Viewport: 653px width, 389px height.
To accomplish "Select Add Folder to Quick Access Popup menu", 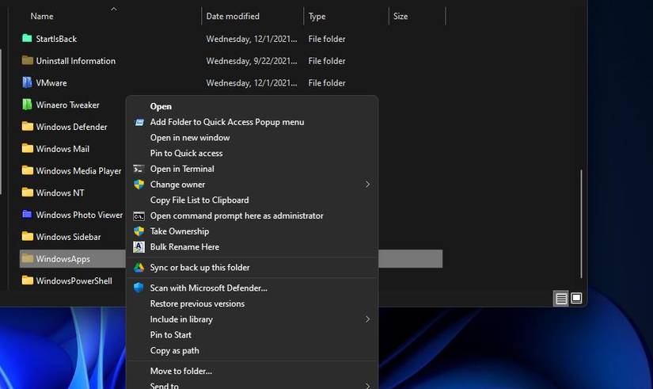I will point(227,122).
